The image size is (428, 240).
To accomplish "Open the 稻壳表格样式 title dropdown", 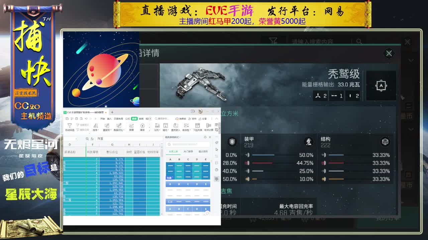I will click(x=180, y=137).
